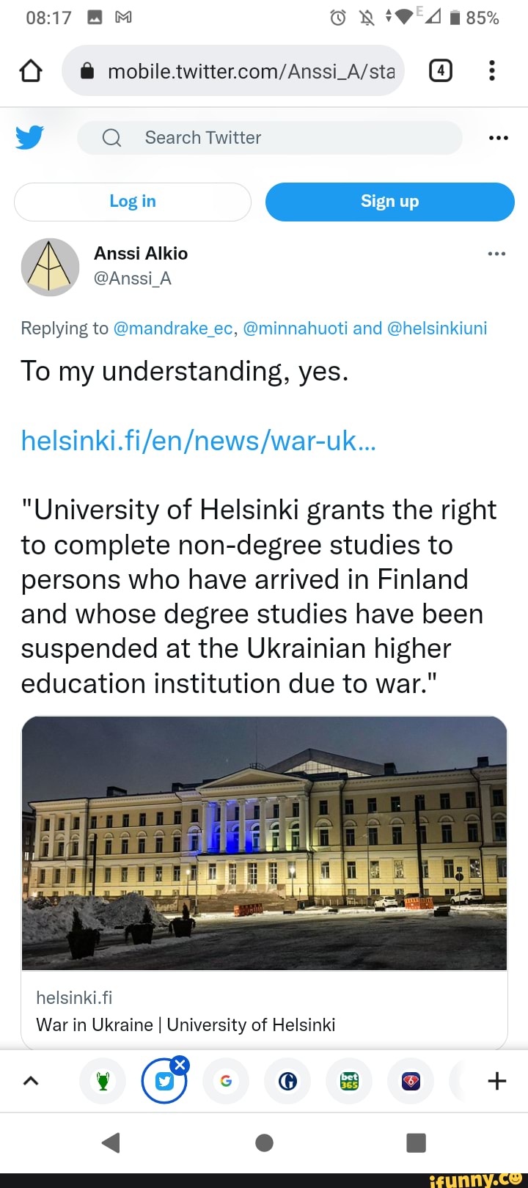Open the Chrome three-dot overflow menu
Screen dimensions: 528x1188
tap(492, 71)
